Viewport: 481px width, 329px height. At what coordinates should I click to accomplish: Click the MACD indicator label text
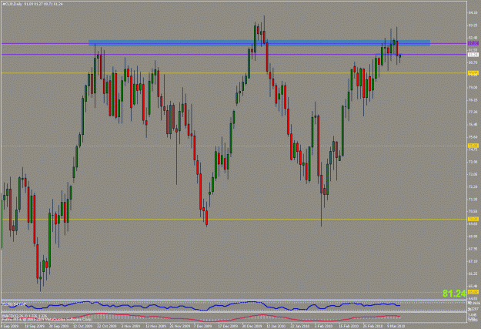click(x=25, y=315)
